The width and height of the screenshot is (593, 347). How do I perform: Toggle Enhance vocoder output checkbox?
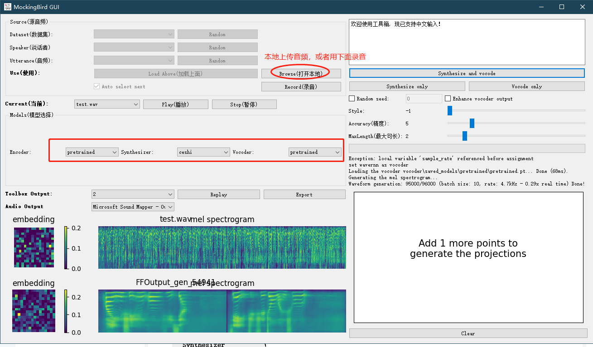click(x=448, y=99)
